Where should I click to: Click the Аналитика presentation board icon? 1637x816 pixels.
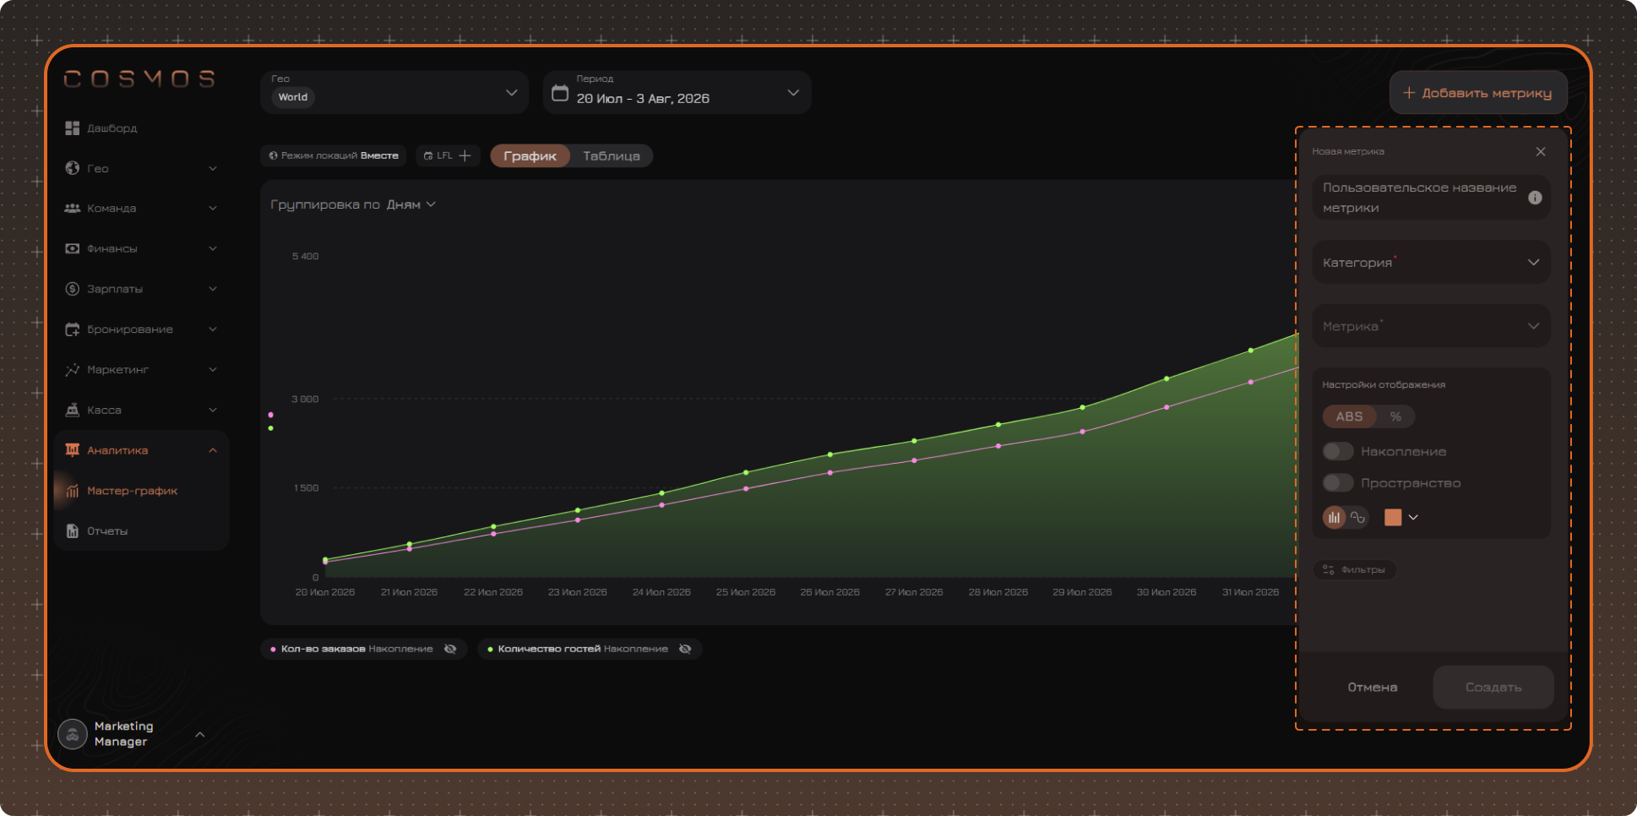[x=73, y=450]
